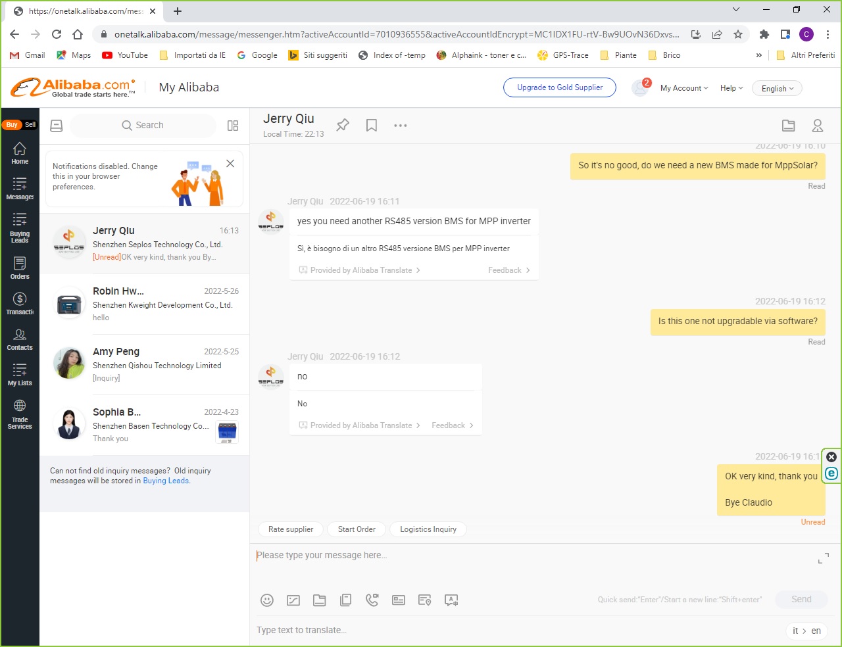Send a business card
This screenshot has height=647, width=842.
click(x=399, y=600)
